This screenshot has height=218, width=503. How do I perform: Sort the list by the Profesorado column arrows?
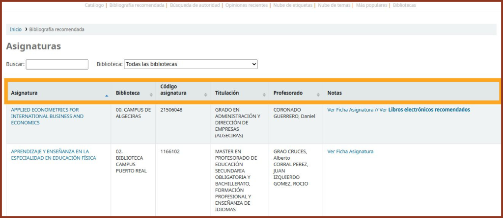tap(318, 94)
